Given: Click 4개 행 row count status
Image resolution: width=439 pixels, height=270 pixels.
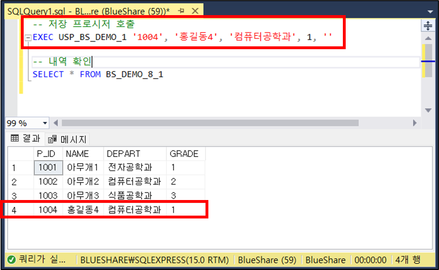Looking at the screenshot, I should click(408, 260).
